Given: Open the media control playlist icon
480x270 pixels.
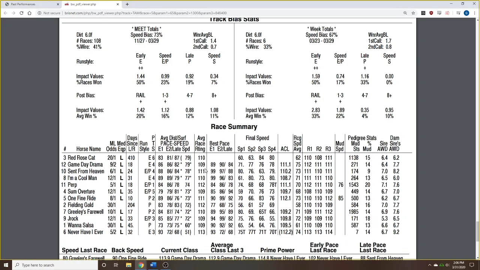Looking at the screenshot, I should point(458,13).
